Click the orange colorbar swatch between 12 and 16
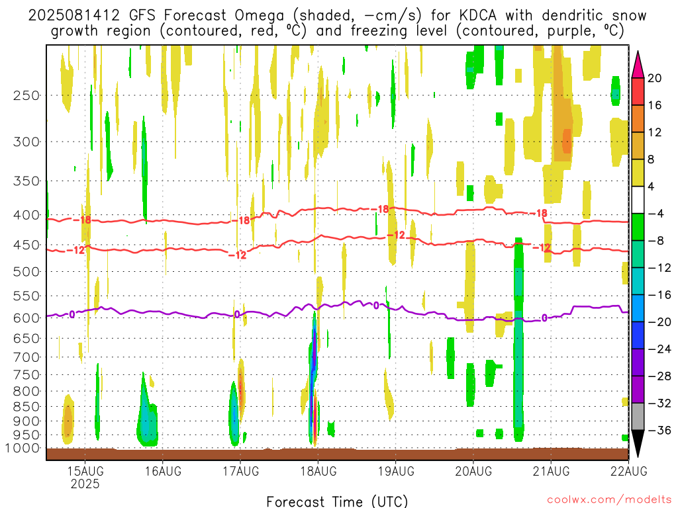The height and width of the screenshot is (508, 678). pyautogui.click(x=638, y=119)
